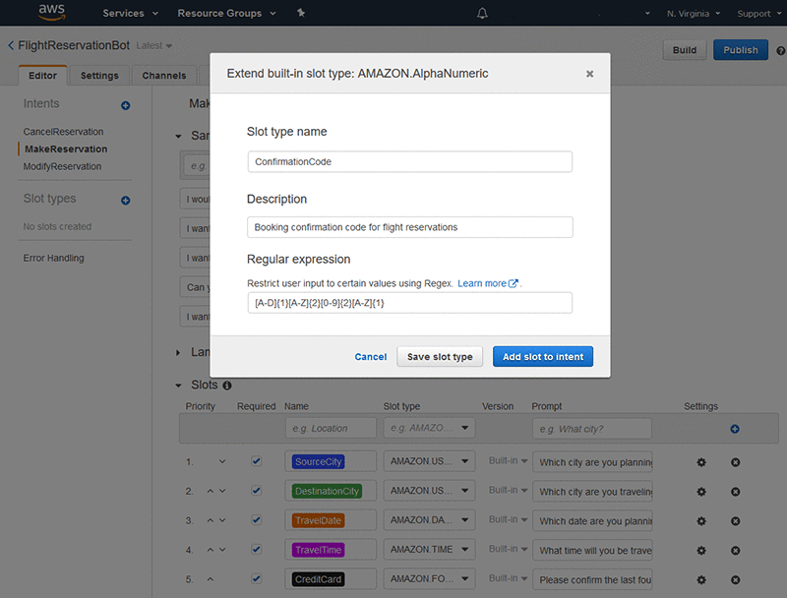Open the pin shortcuts icon
This screenshot has height=598, width=787.
pos(301,13)
